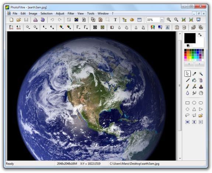Click the 33% zoom input field
Viewport: 212px width, 173px height.
[153, 20]
